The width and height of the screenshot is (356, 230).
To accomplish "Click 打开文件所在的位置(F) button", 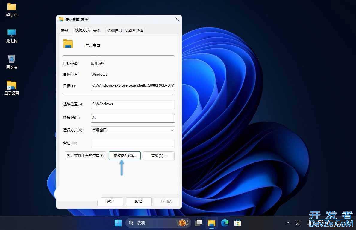I will (85, 156).
